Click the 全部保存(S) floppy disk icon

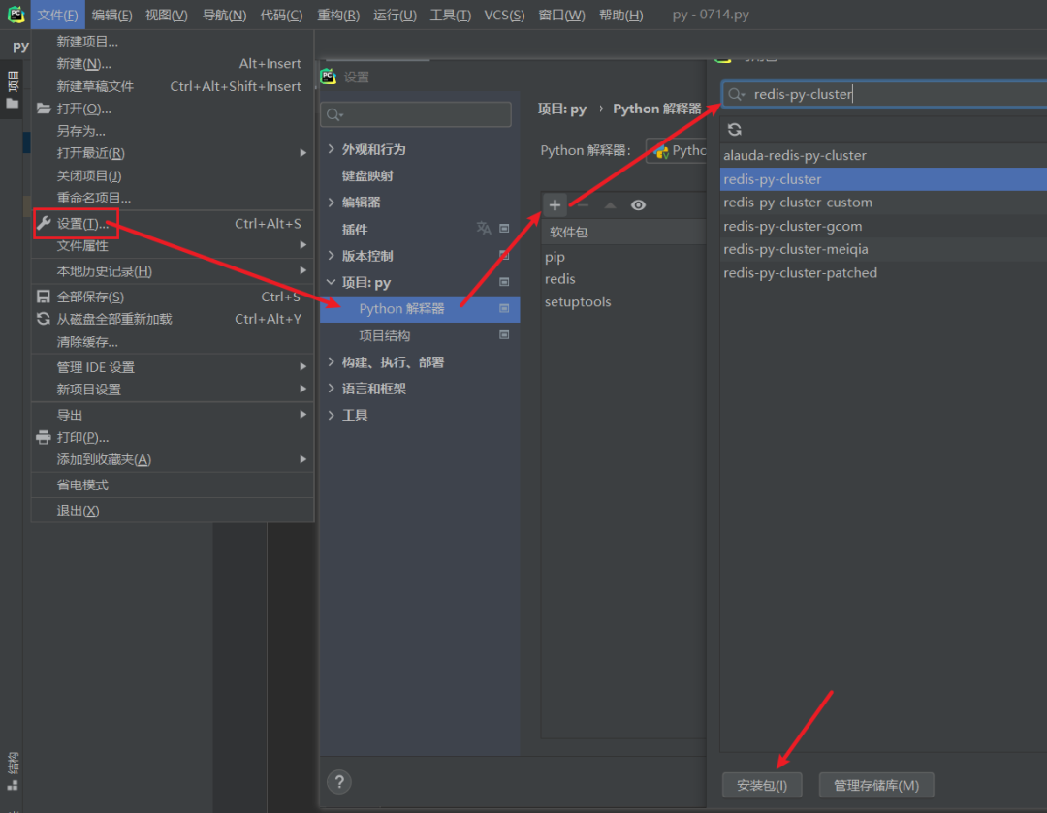click(x=44, y=297)
